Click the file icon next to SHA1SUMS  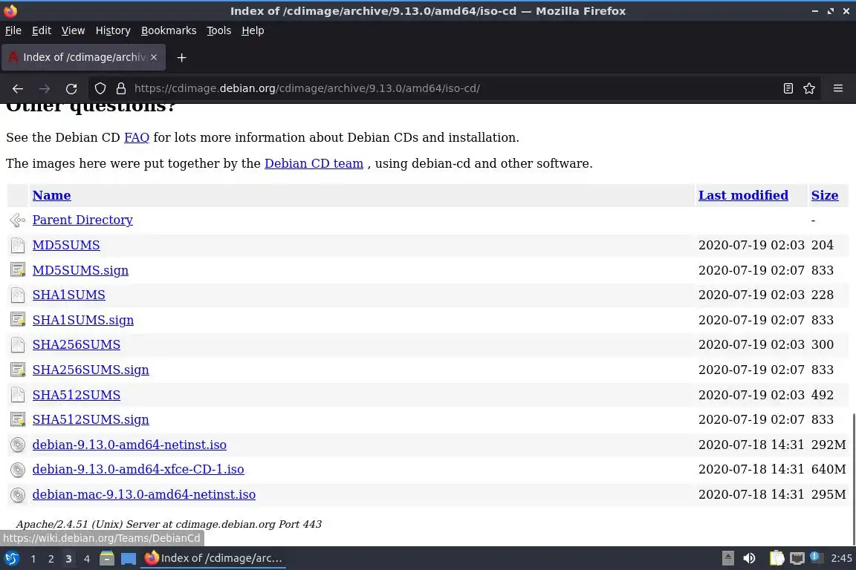tap(18, 295)
